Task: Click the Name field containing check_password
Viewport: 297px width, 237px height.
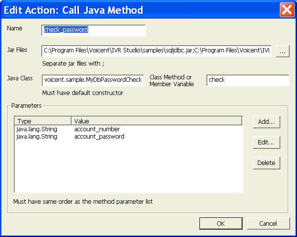Action: click(93, 30)
